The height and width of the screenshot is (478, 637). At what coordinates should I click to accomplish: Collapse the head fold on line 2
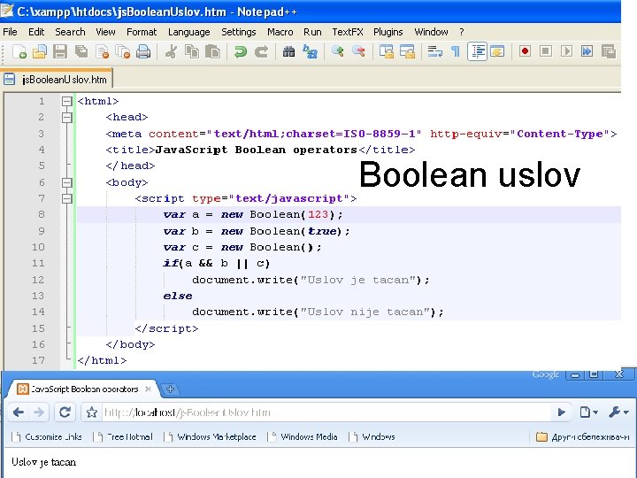(67, 118)
